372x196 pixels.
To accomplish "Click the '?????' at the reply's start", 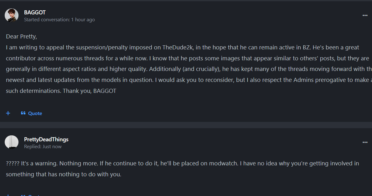I will pyautogui.click(x=13, y=163).
